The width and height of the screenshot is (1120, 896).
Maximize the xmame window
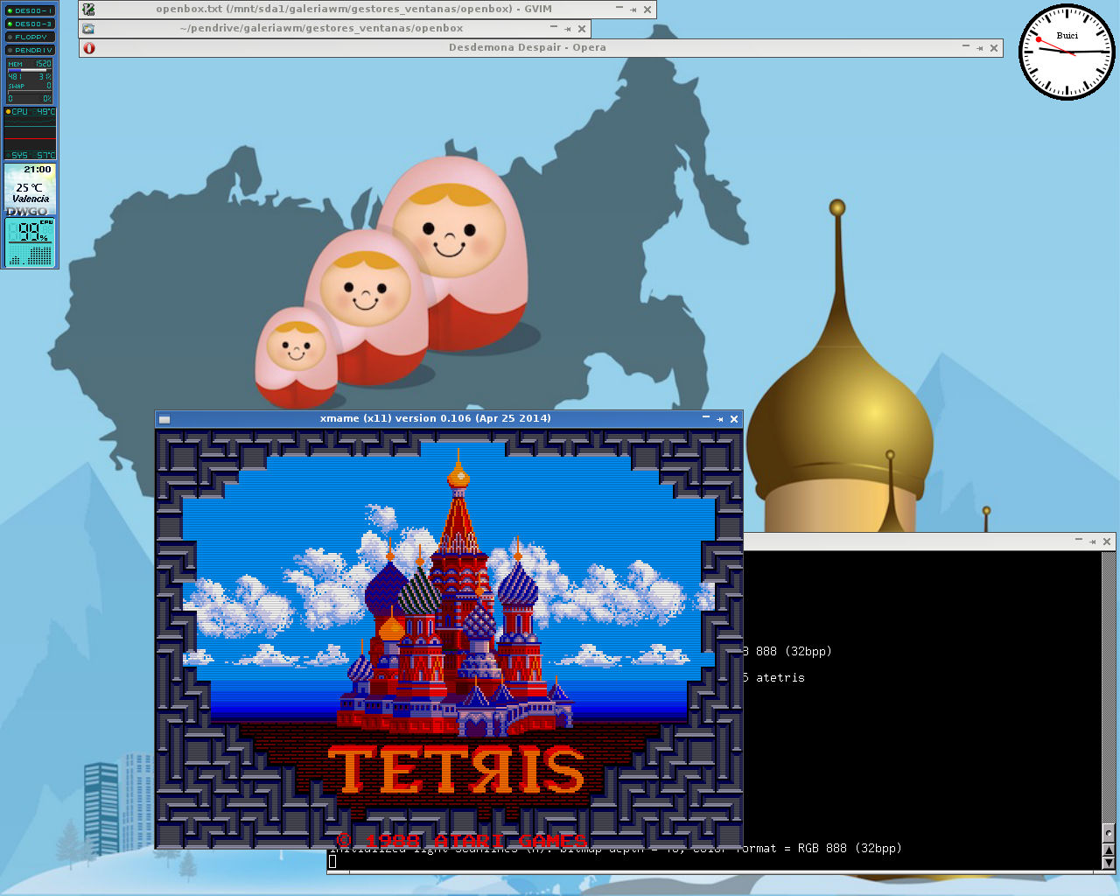[720, 419]
